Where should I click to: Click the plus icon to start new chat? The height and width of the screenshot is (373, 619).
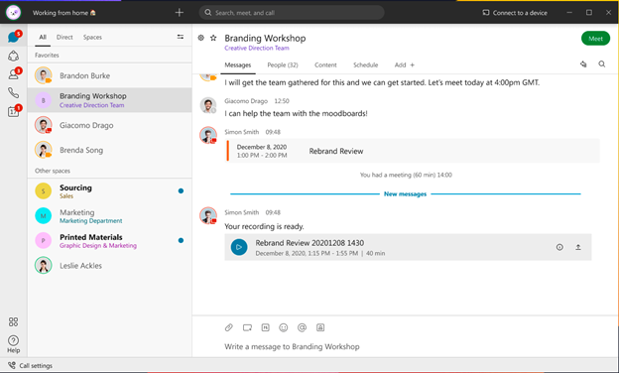[180, 13]
